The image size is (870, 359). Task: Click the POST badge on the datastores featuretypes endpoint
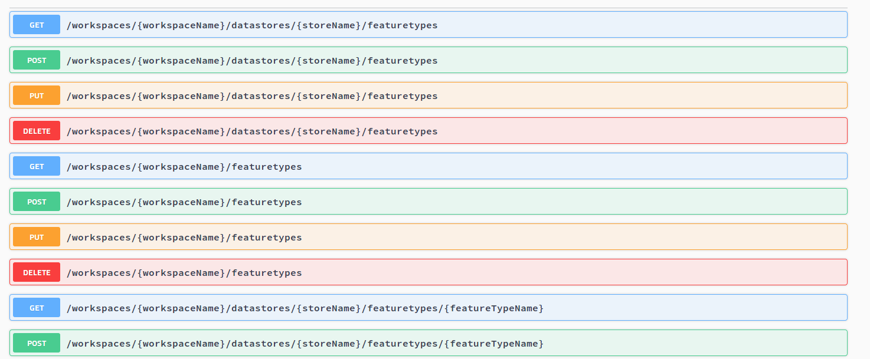pyautogui.click(x=35, y=60)
